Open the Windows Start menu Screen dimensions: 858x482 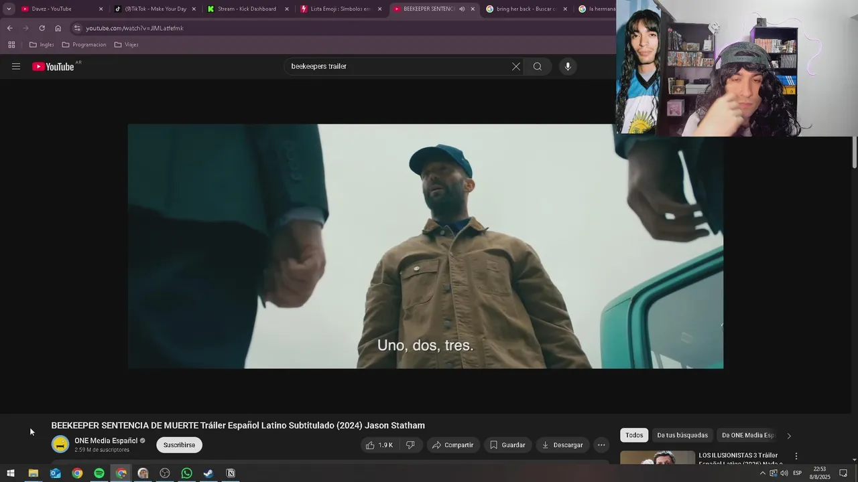(x=10, y=473)
